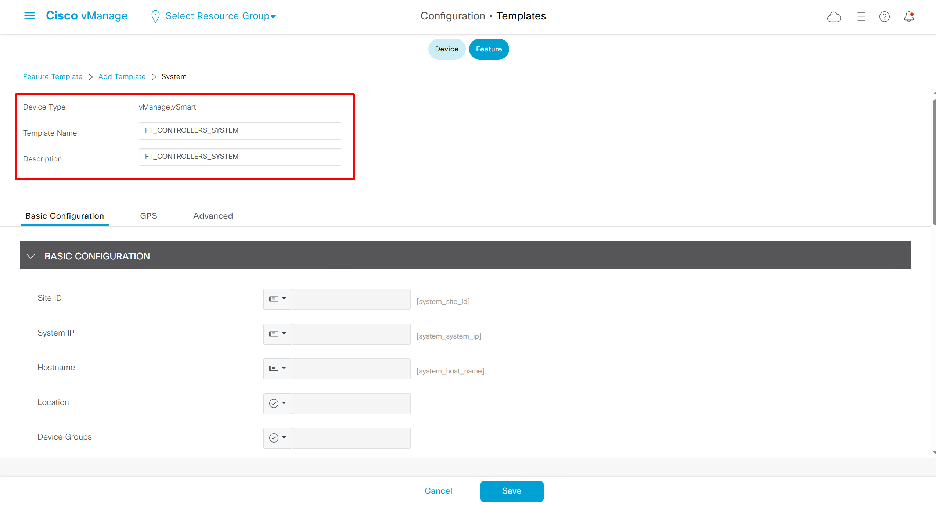Open Device Groups default value selector
The width and height of the screenshot is (936, 505).
point(277,438)
